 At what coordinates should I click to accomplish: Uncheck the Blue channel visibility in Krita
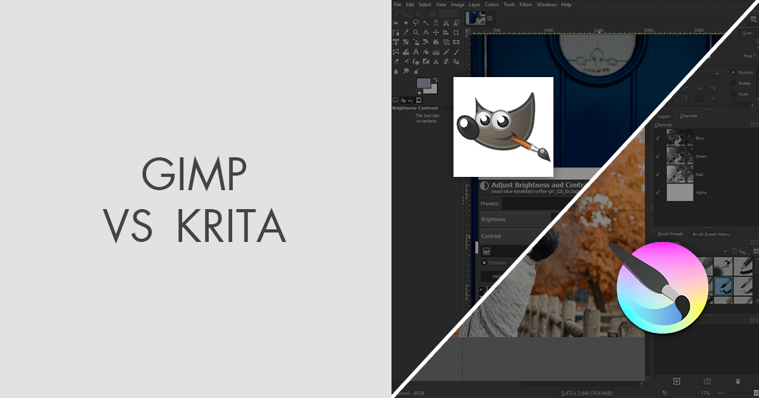(x=658, y=138)
